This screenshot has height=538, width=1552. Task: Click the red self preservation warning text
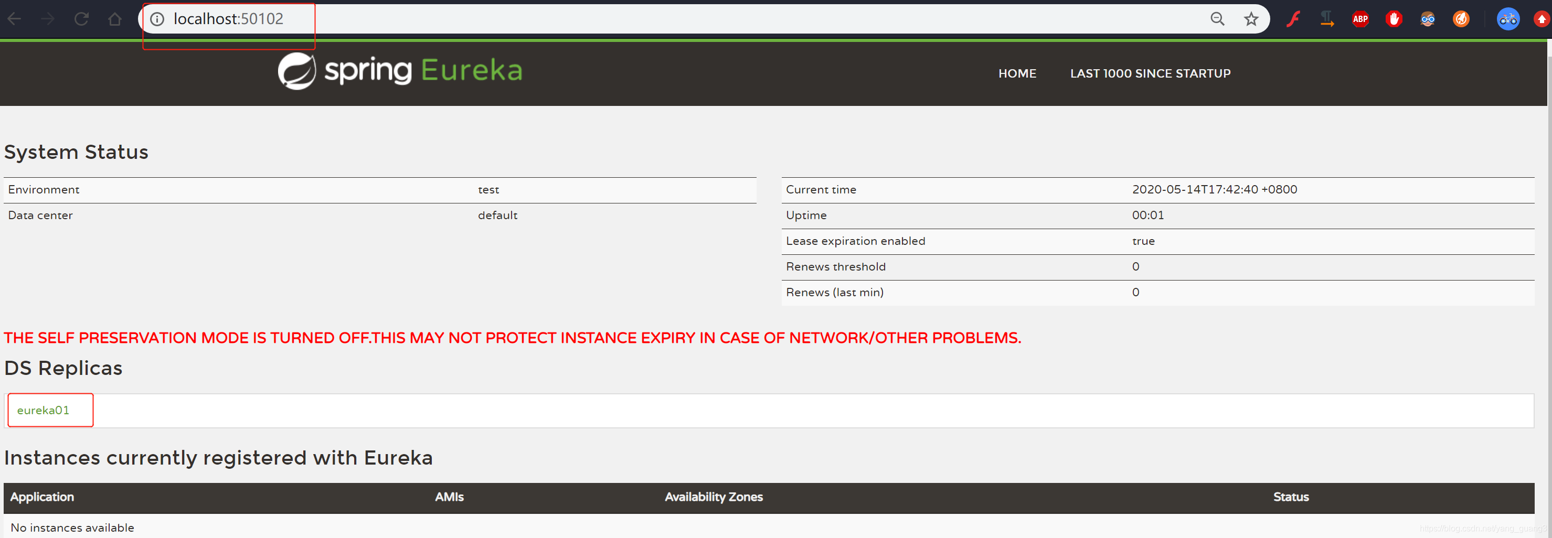(x=513, y=338)
